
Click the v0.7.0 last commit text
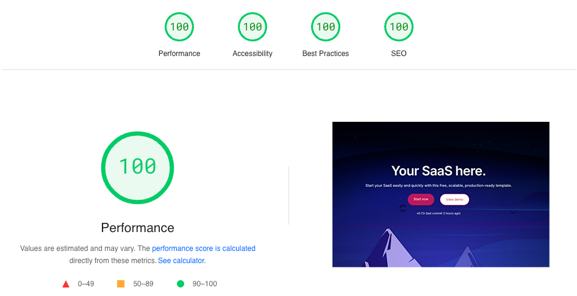pyautogui.click(x=439, y=214)
